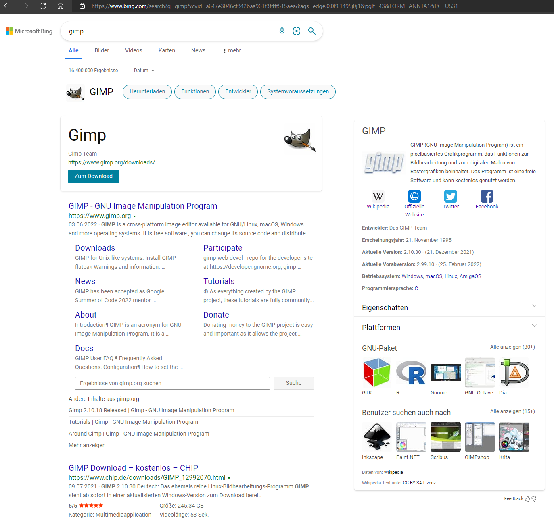Open GIMP - GNU Image Manipulation Program result
Screen dimensions: 554x523
pyautogui.click(x=143, y=206)
